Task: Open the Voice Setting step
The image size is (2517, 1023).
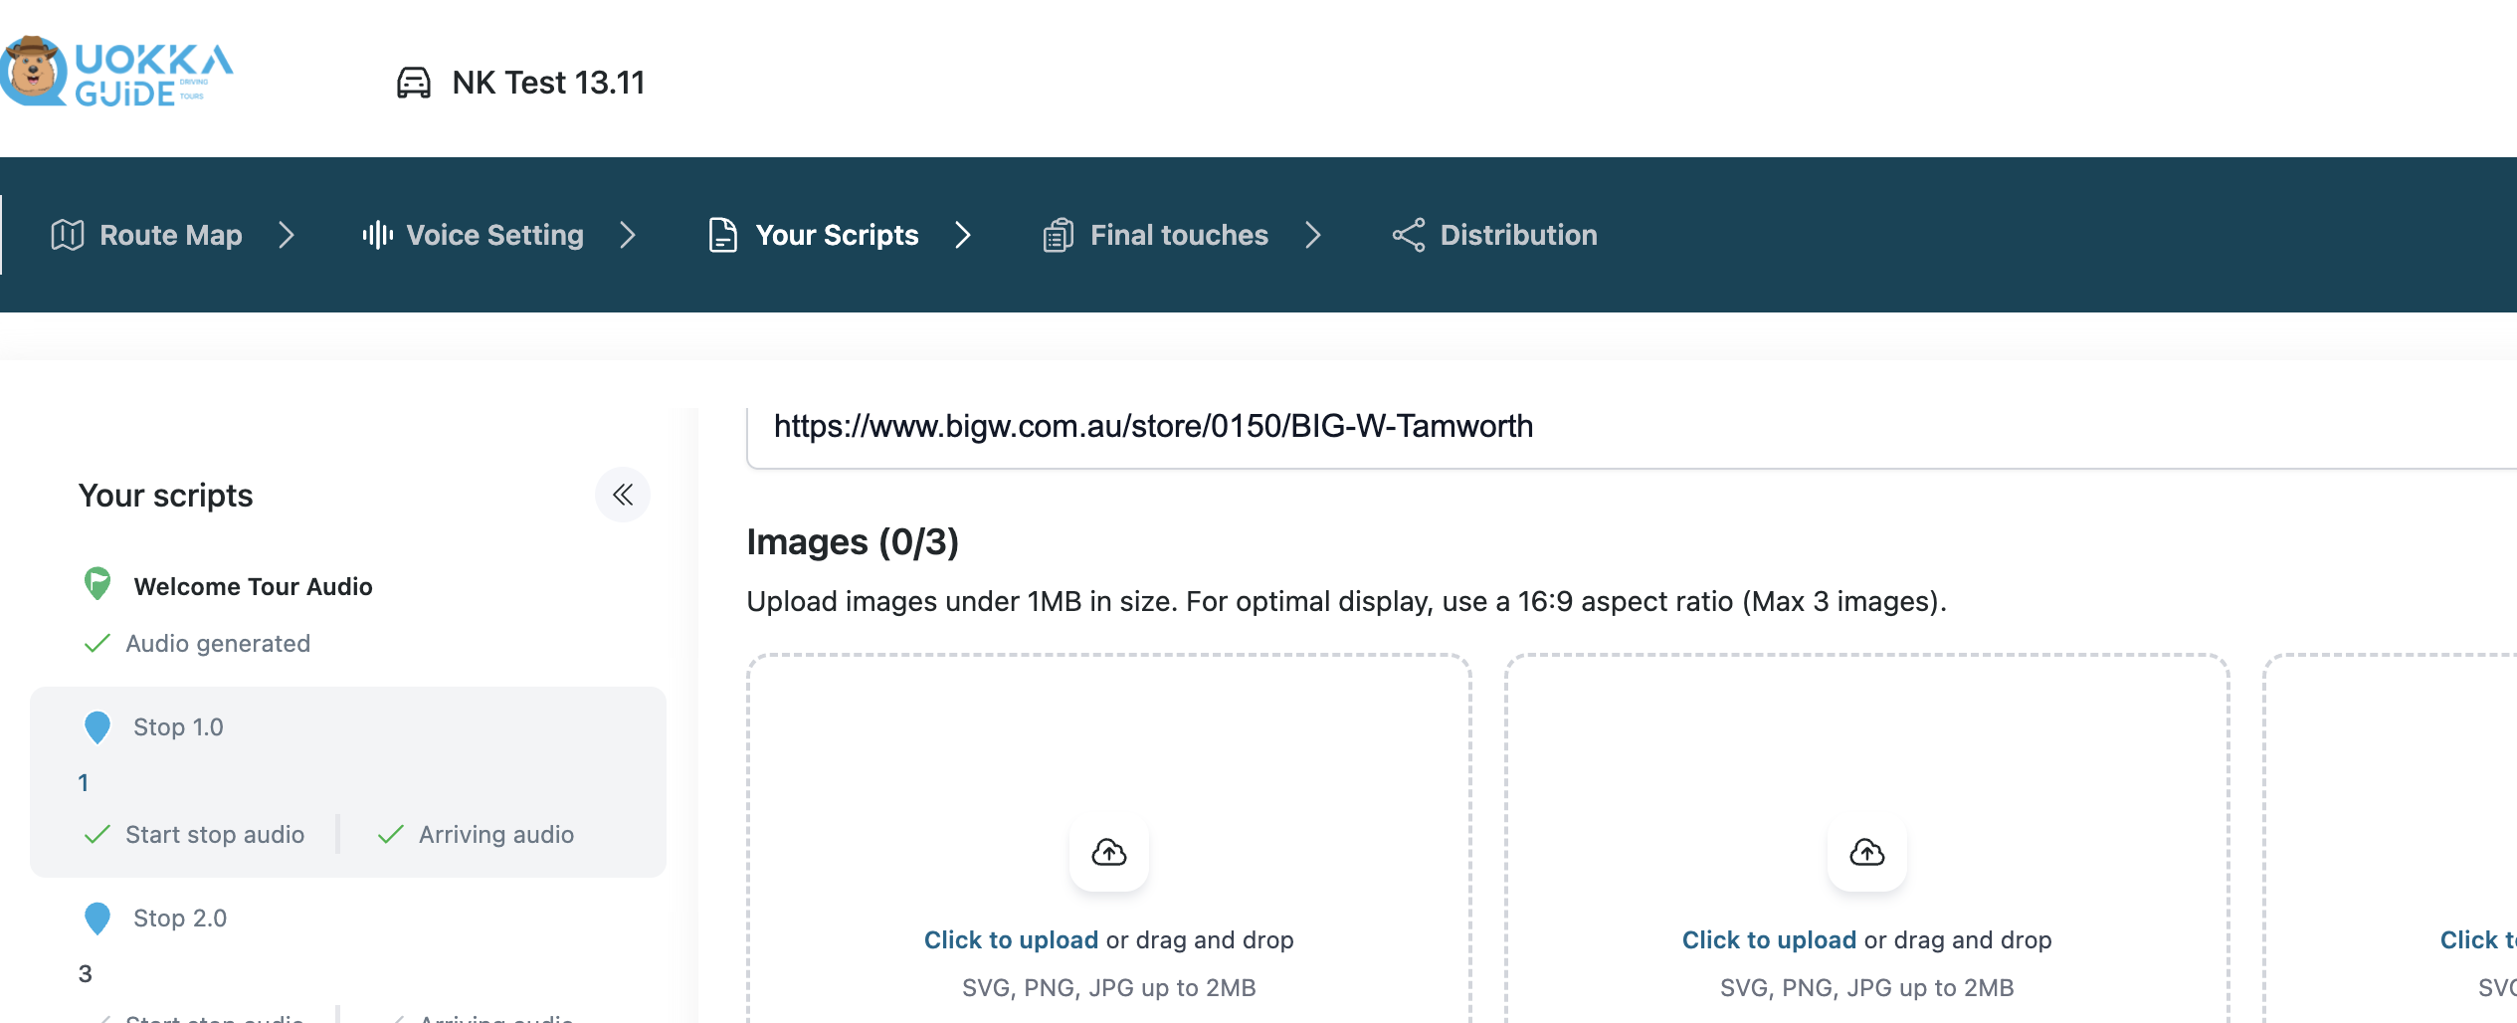Action: 494,235
